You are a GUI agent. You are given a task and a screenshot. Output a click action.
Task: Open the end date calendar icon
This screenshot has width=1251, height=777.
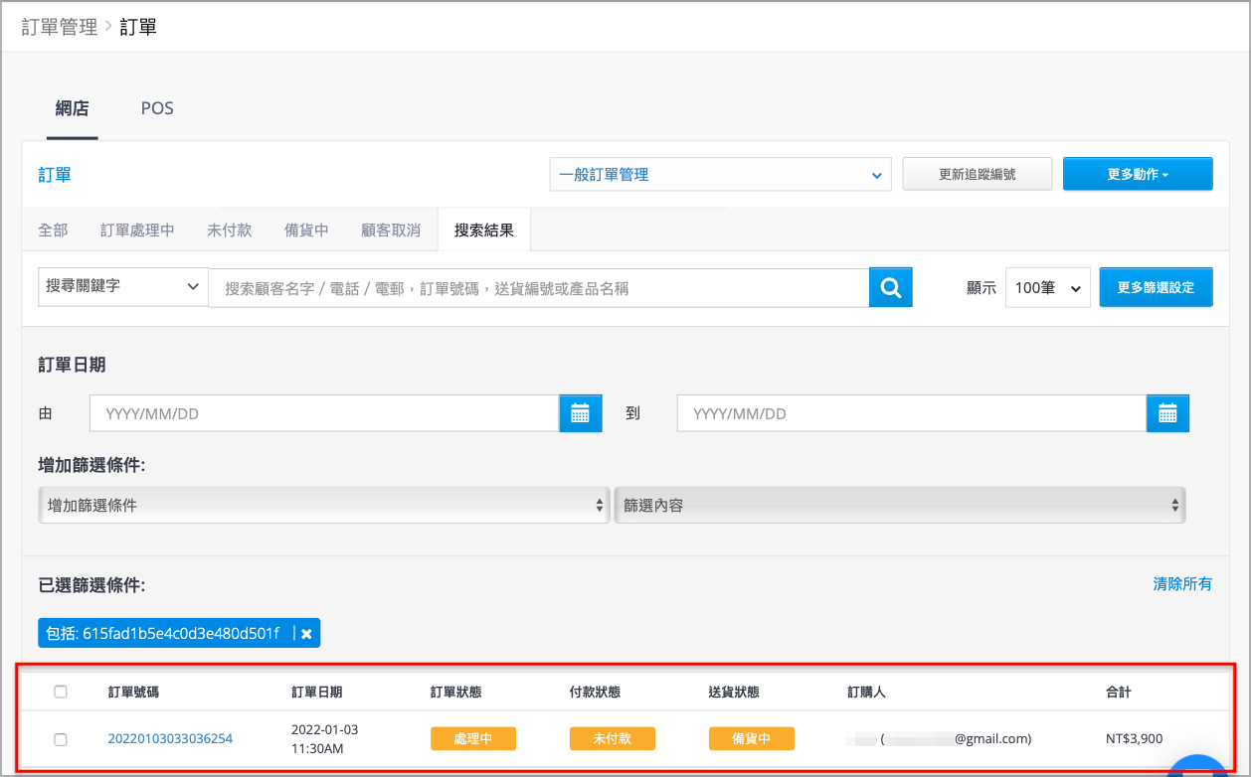1167,413
